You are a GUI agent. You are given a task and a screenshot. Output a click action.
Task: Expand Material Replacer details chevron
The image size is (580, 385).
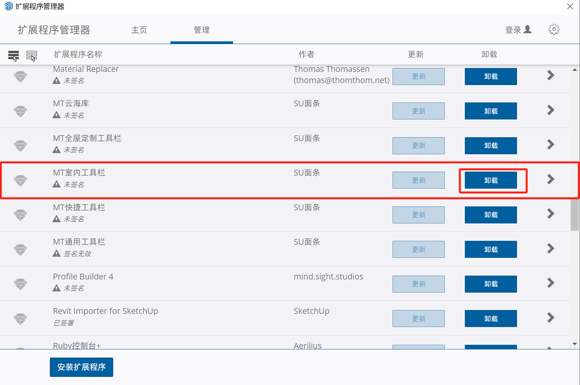tap(551, 75)
